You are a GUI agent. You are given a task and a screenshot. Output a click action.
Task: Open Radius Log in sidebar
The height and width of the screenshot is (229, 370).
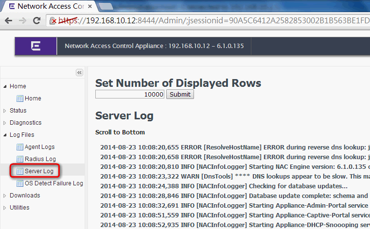[40, 159]
